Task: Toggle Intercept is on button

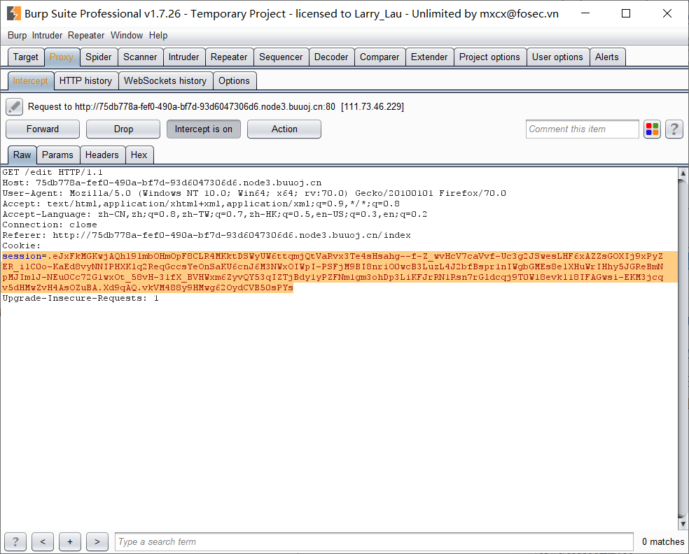Action: pos(204,129)
